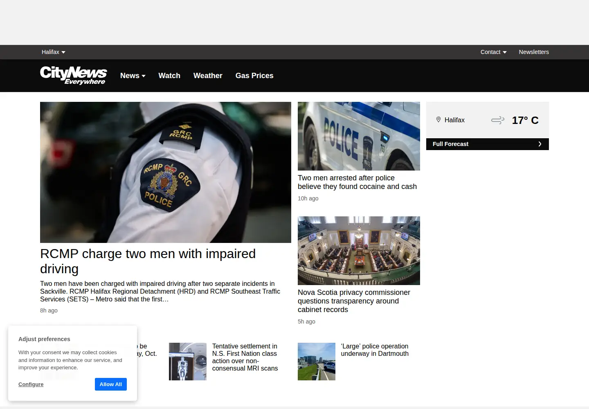Open the privacy commissioner cabinet records headline
Screen dimensions: 589x409
click(354, 301)
